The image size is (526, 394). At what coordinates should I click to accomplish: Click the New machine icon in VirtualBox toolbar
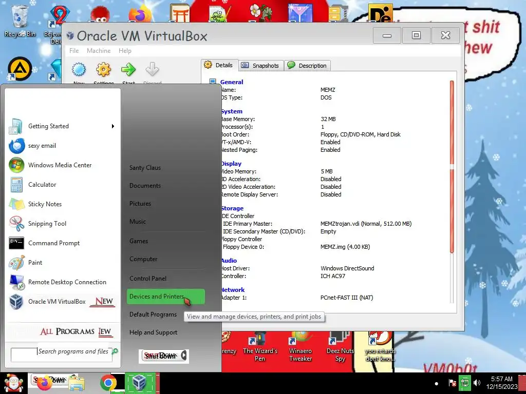[x=79, y=70]
